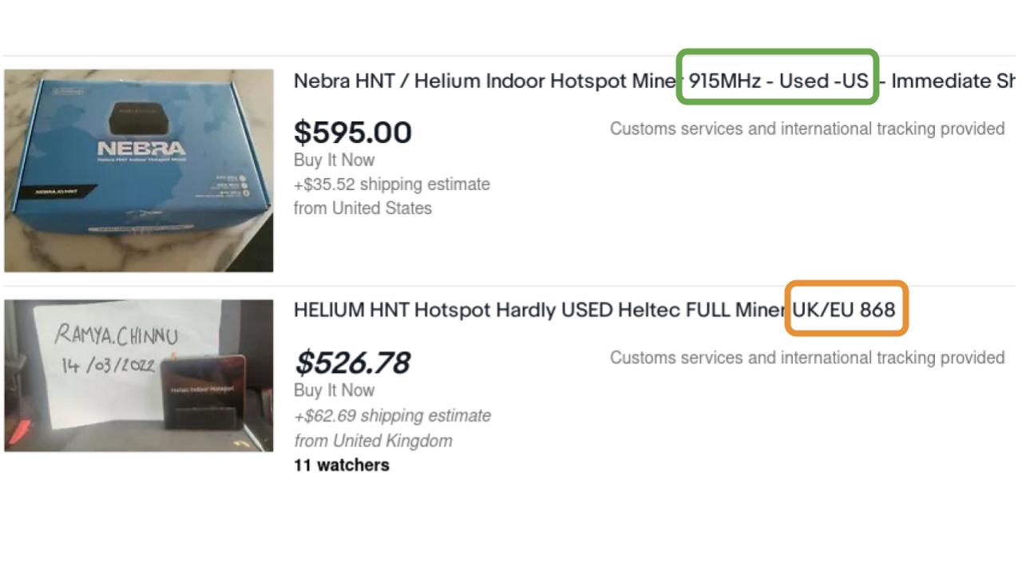
Task: Click the +$35.52 shipping estimate text
Action: [x=392, y=184]
